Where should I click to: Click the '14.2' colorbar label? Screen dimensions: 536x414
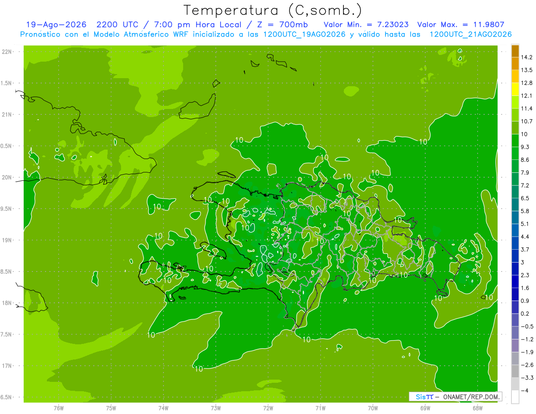[527, 57]
